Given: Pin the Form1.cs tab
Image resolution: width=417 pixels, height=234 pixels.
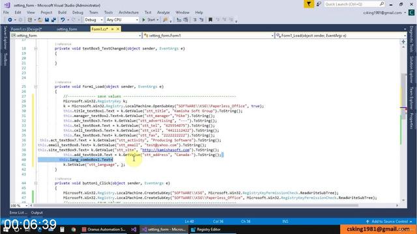Looking at the screenshot, I should pos(112,29).
